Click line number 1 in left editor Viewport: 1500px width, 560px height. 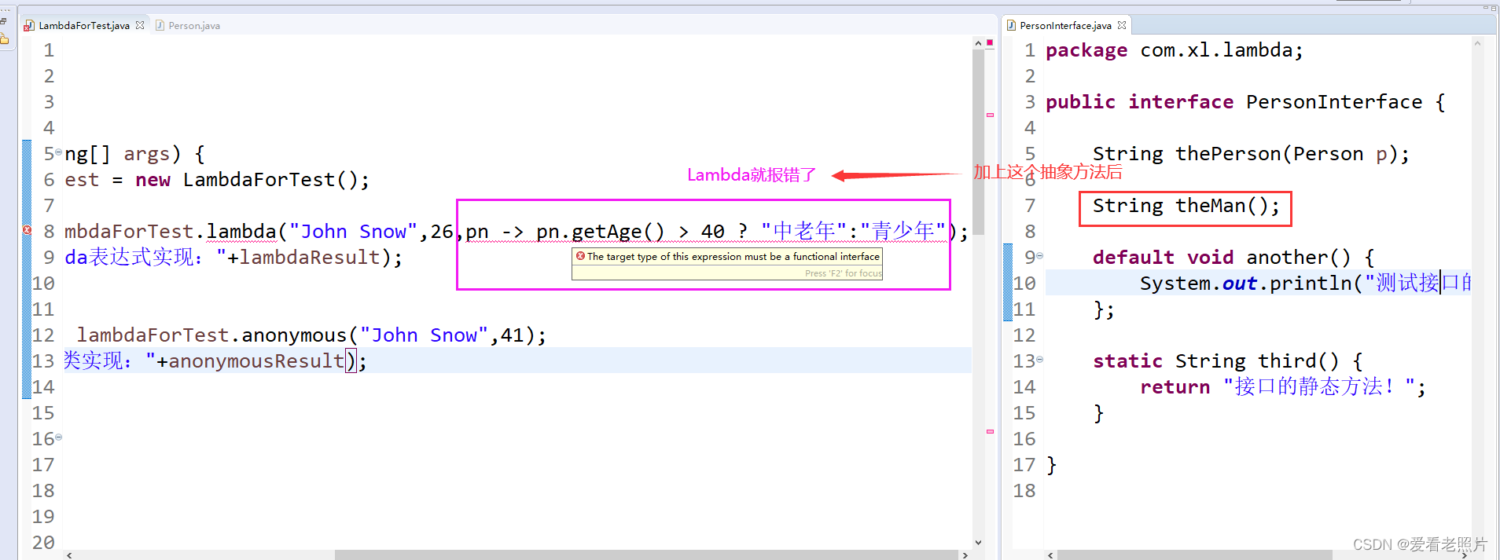(x=49, y=50)
